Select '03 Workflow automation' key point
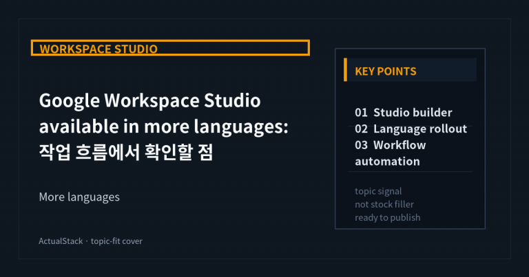 click(x=391, y=153)
